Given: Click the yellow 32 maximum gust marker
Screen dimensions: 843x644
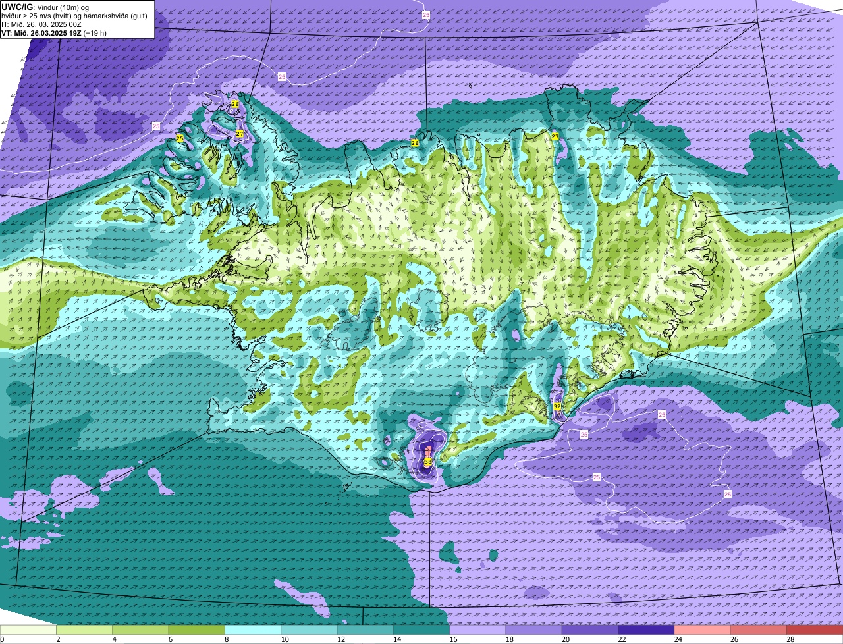Looking at the screenshot, I should click(x=557, y=406).
